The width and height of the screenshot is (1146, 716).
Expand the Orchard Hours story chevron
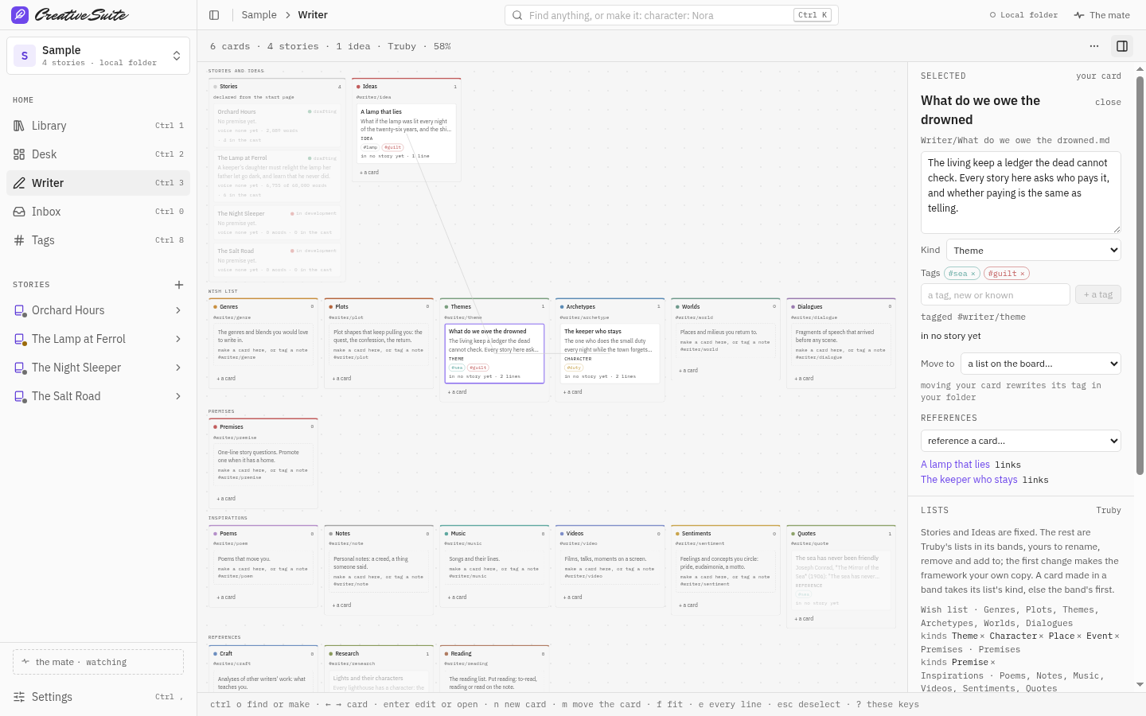click(178, 310)
